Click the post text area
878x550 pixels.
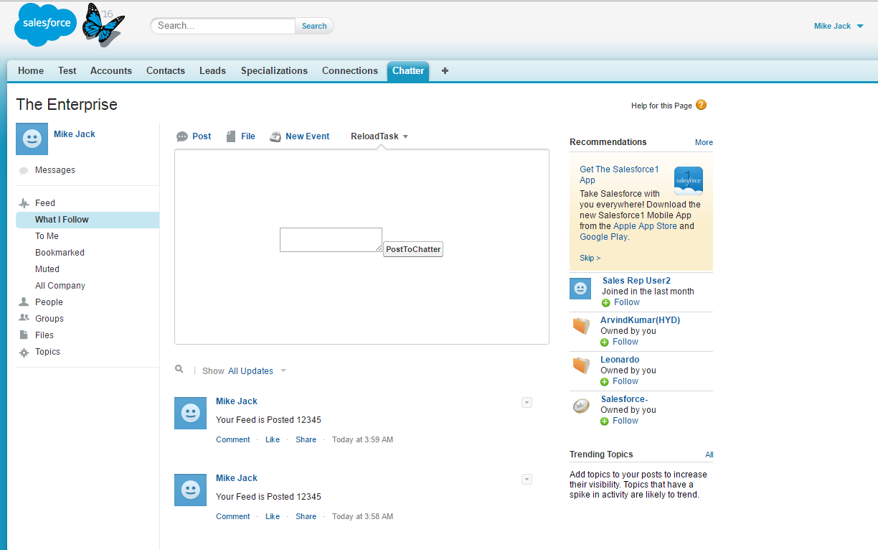[331, 240]
